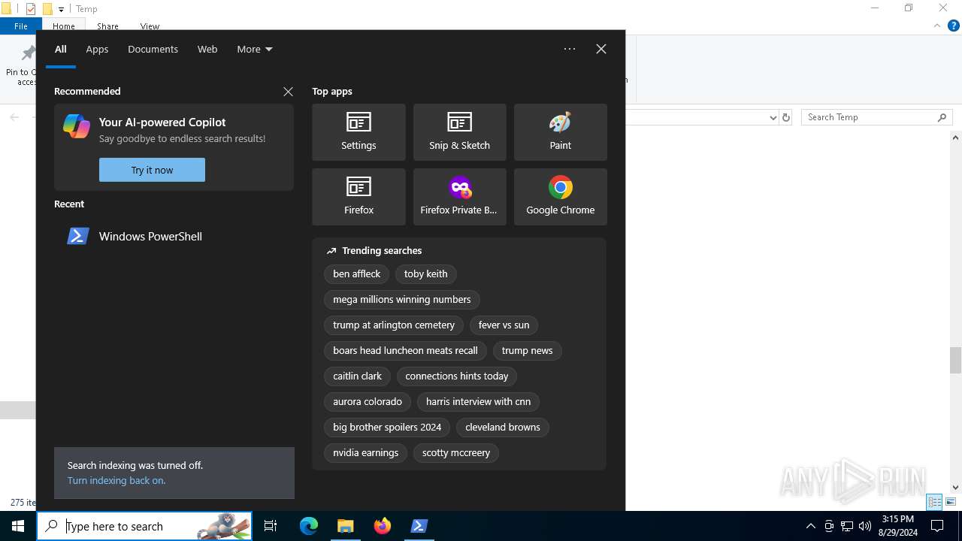The height and width of the screenshot is (541, 962).
Task: Click the Windows Start button
Action: (18, 526)
